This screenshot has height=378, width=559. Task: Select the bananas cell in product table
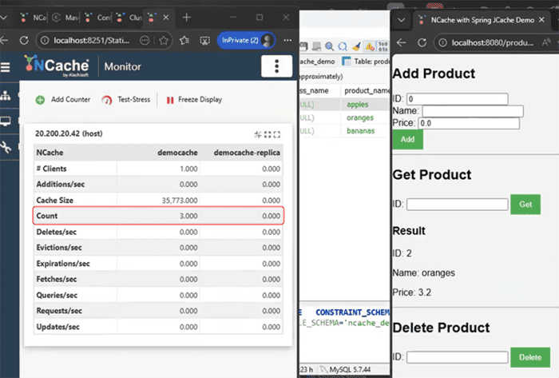coord(360,131)
